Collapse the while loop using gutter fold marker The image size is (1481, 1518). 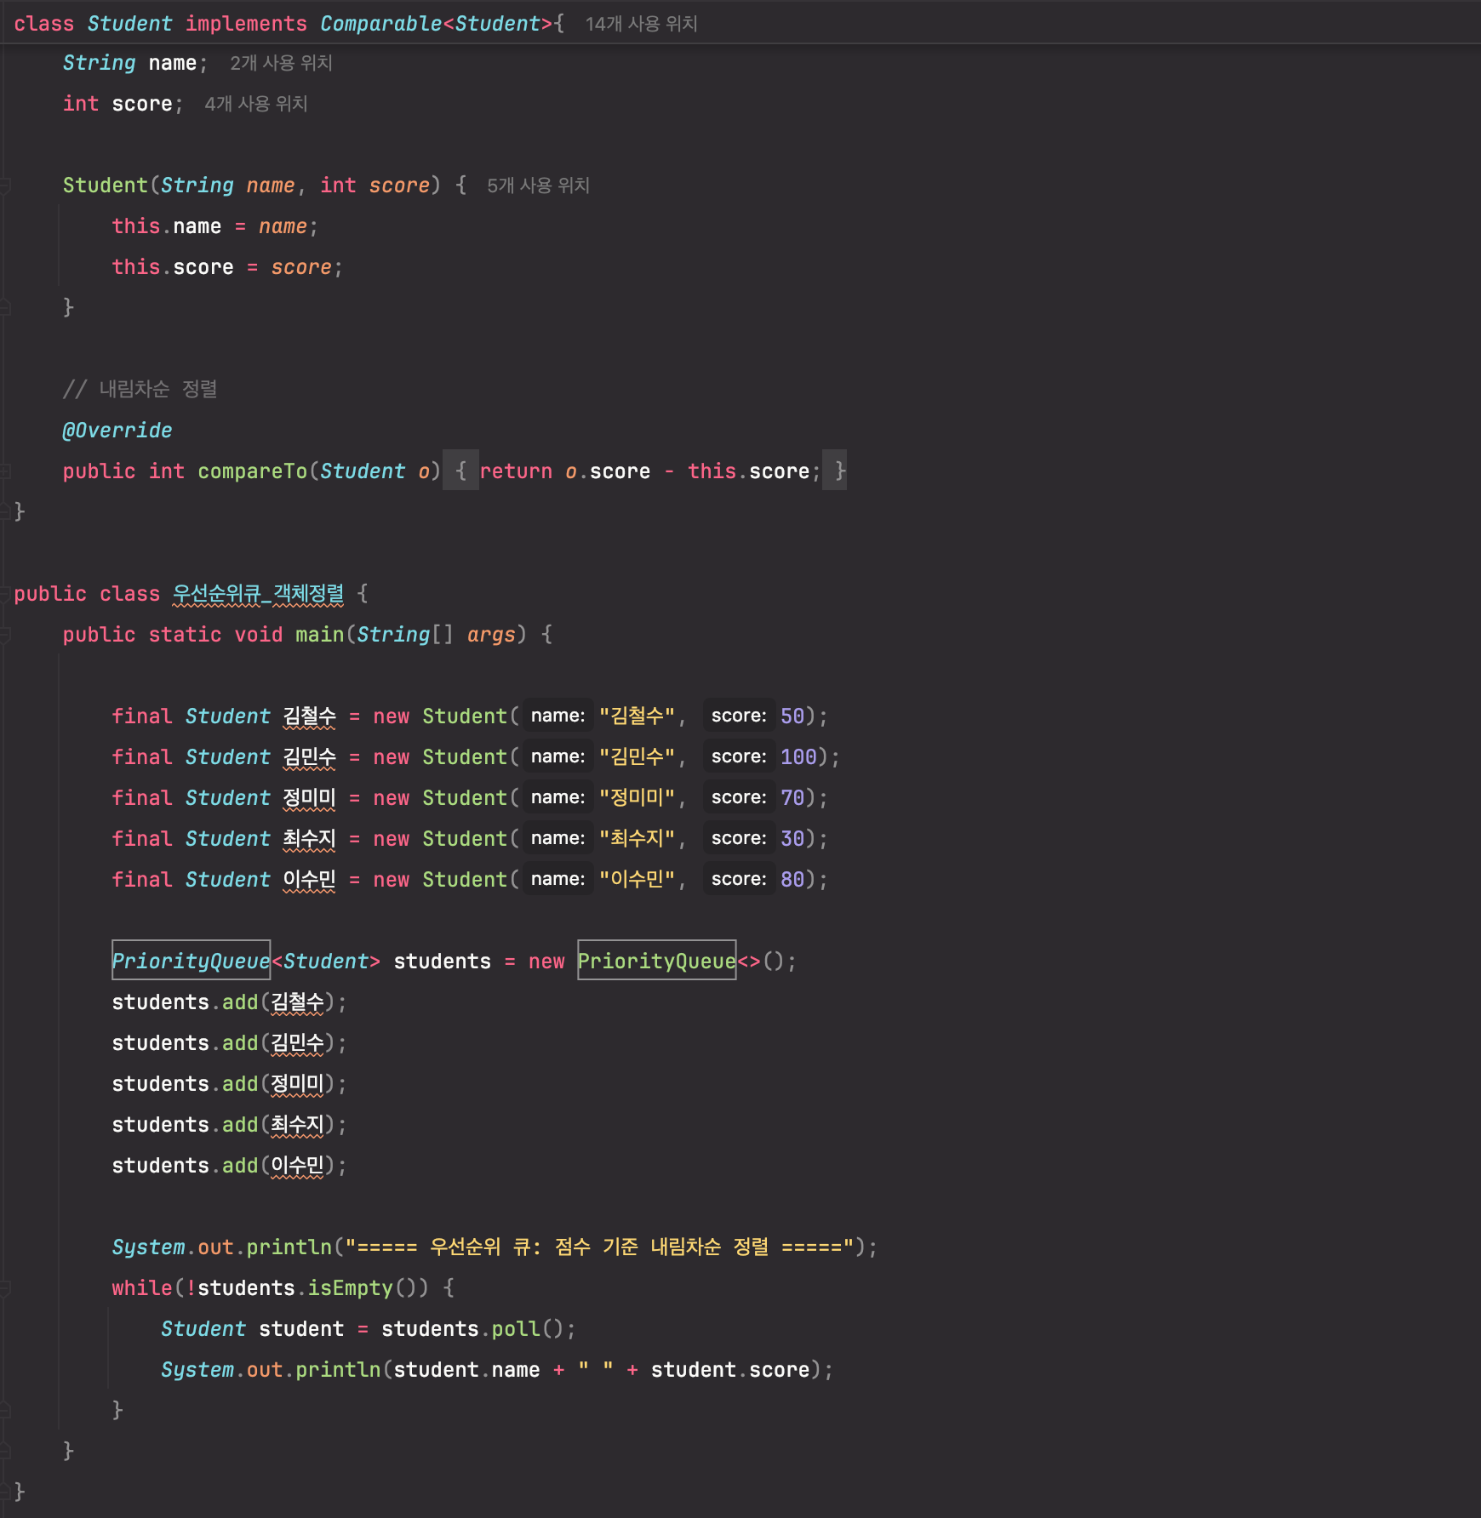click(6, 1288)
